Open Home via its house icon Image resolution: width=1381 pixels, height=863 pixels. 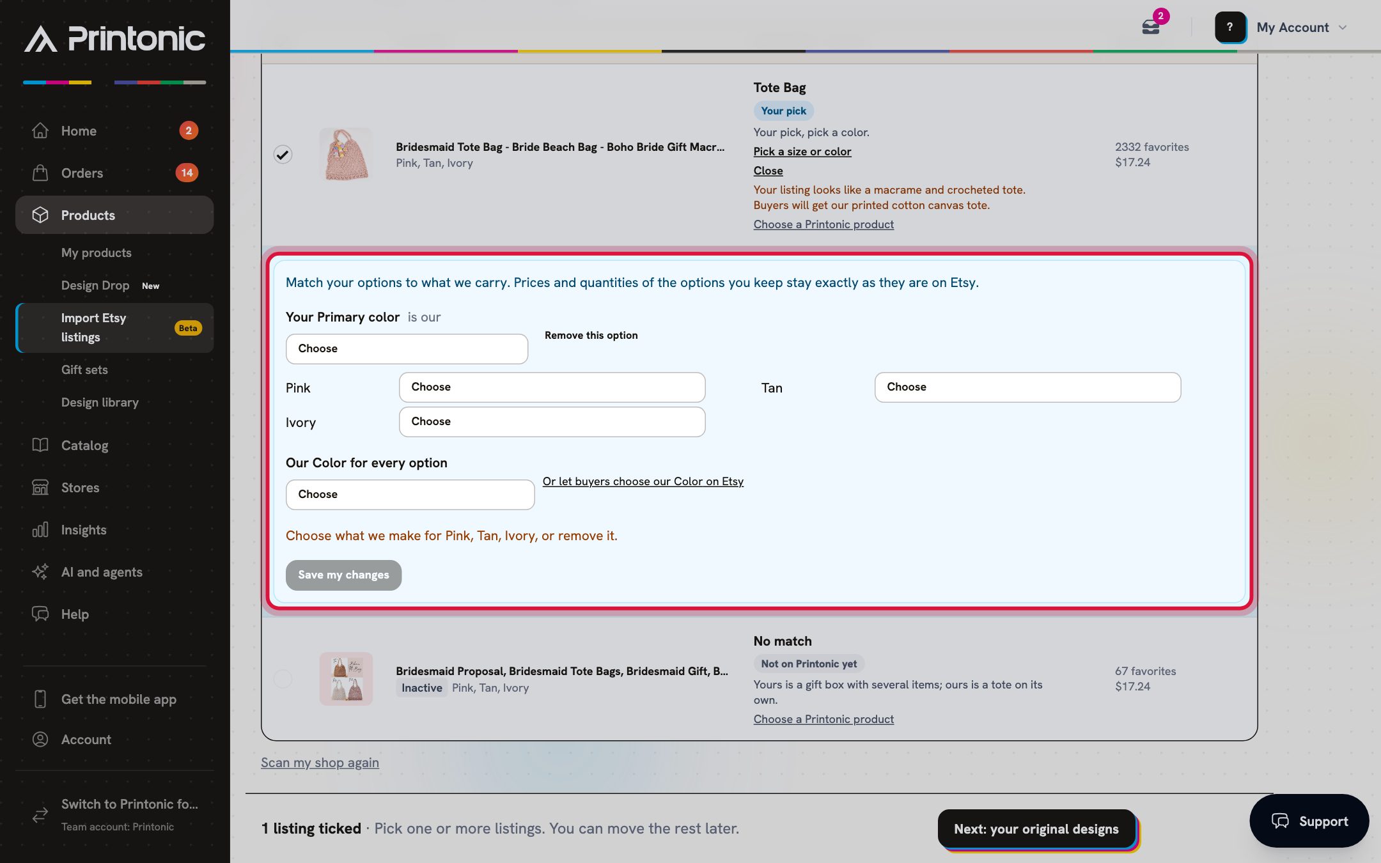pos(40,130)
